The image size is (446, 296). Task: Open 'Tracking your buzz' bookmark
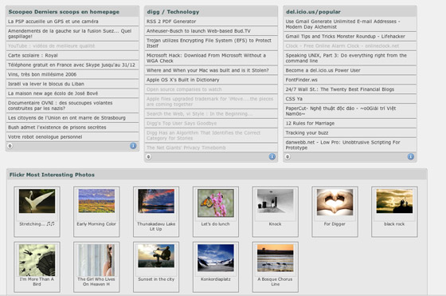(x=307, y=132)
